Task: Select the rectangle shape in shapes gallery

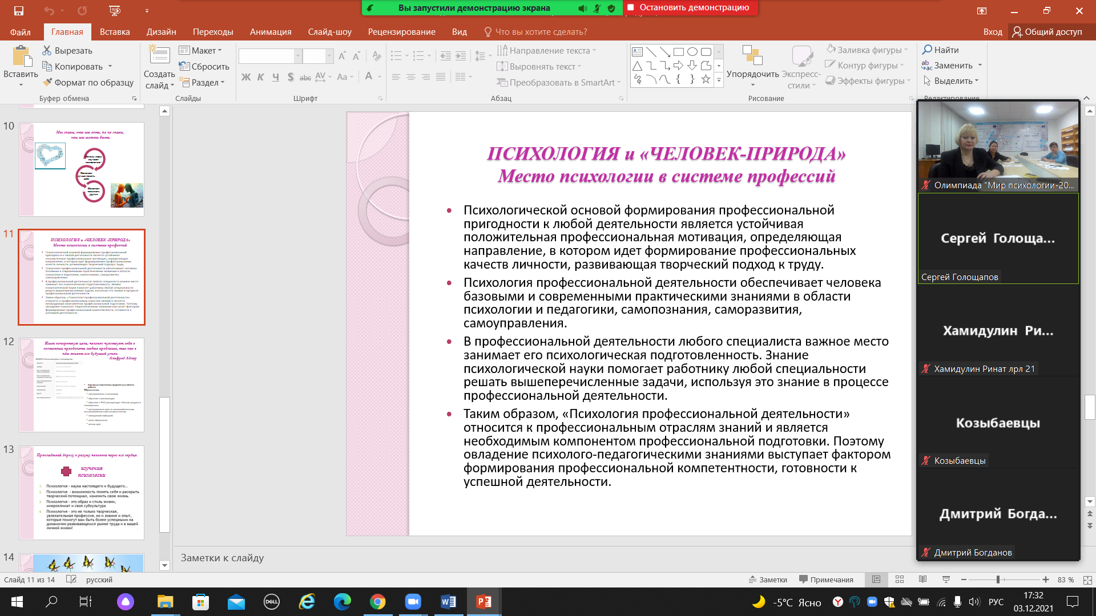Action: click(x=678, y=51)
